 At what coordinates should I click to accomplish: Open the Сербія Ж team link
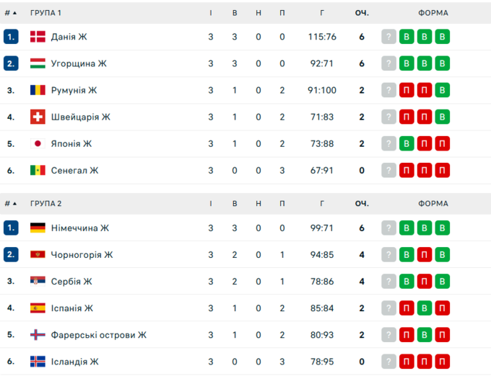(71, 282)
